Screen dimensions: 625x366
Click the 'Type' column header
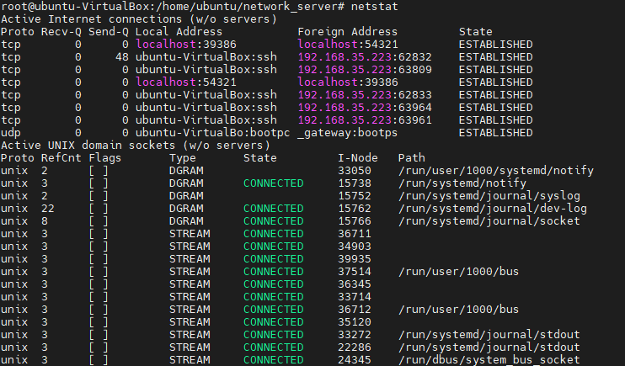pos(182,158)
